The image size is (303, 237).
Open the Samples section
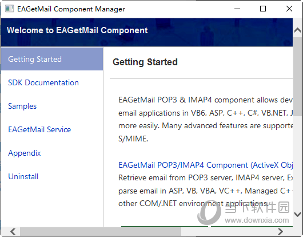pyautogui.click(x=22, y=106)
